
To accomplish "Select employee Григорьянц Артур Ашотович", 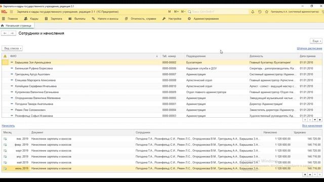I will click(32, 74).
